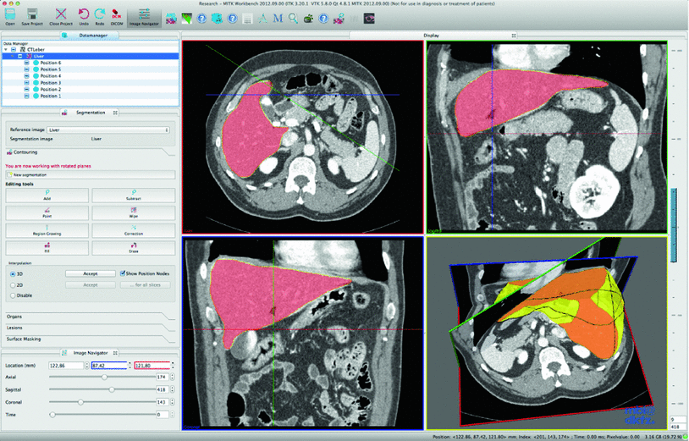This screenshot has height=441, width=689.
Task: Click the Axial value stepper arrows
Action: coord(173,377)
